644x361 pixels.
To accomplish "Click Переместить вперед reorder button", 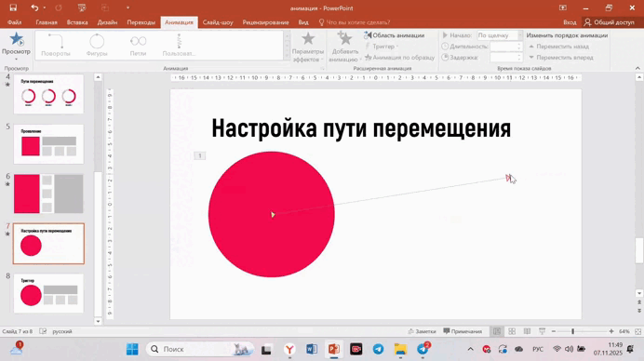I will click(560, 58).
